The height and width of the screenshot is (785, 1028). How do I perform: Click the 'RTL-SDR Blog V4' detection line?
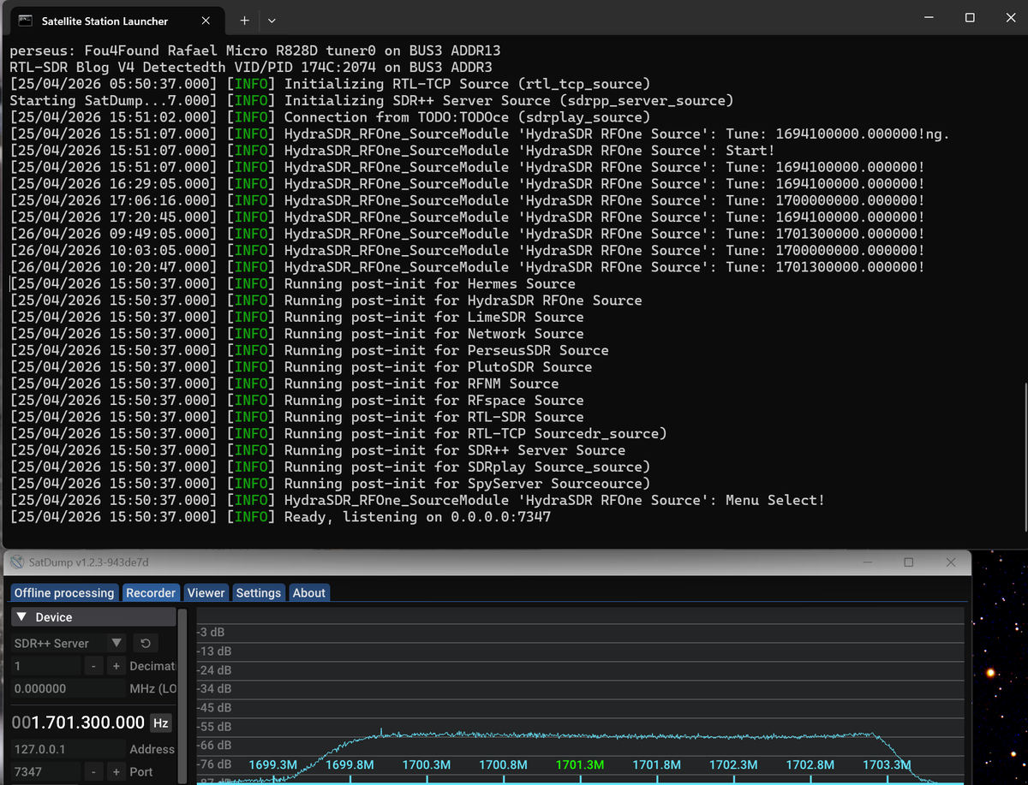[x=251, y=68]
